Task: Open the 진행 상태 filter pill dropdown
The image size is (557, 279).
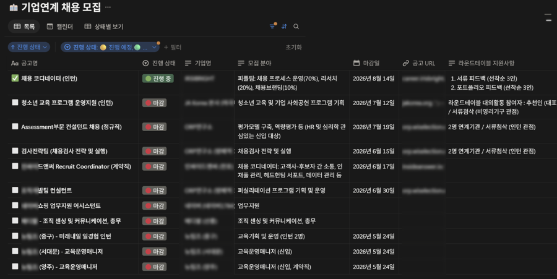Action: (110, 47)
